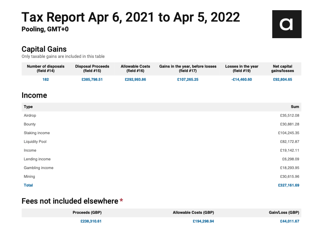Viewport: 323px width, 237px height.
Task: Click the black 'a' logo icon
Action: [287, 24]
